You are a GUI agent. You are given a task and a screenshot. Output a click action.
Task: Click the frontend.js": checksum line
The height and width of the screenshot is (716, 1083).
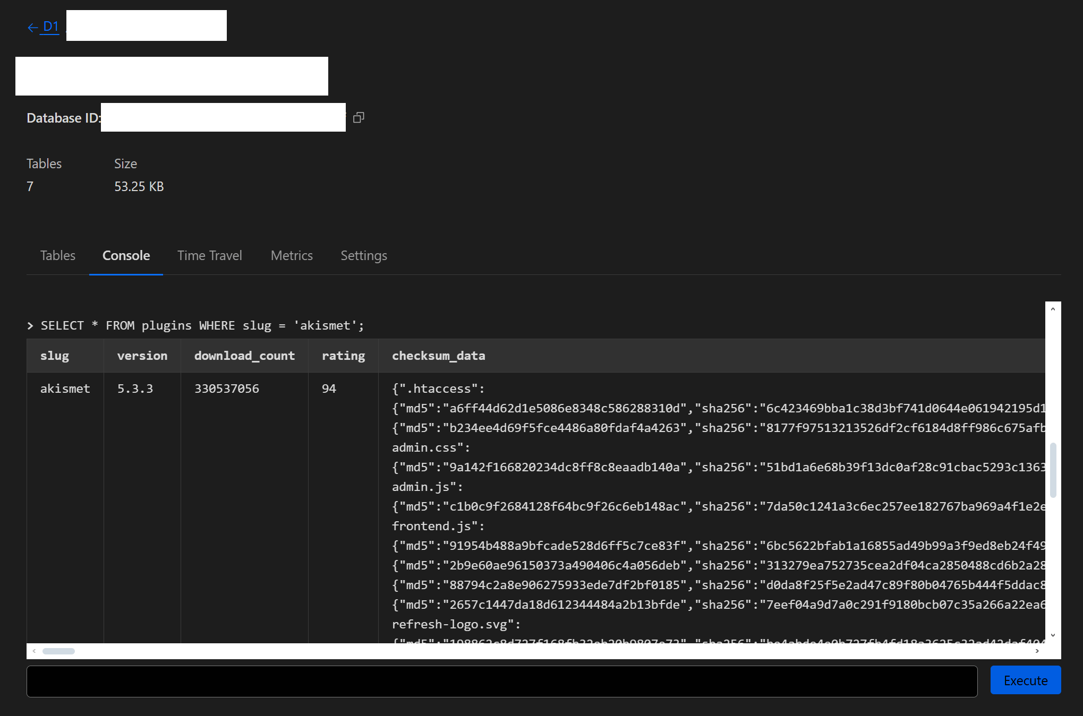(438, 526)
